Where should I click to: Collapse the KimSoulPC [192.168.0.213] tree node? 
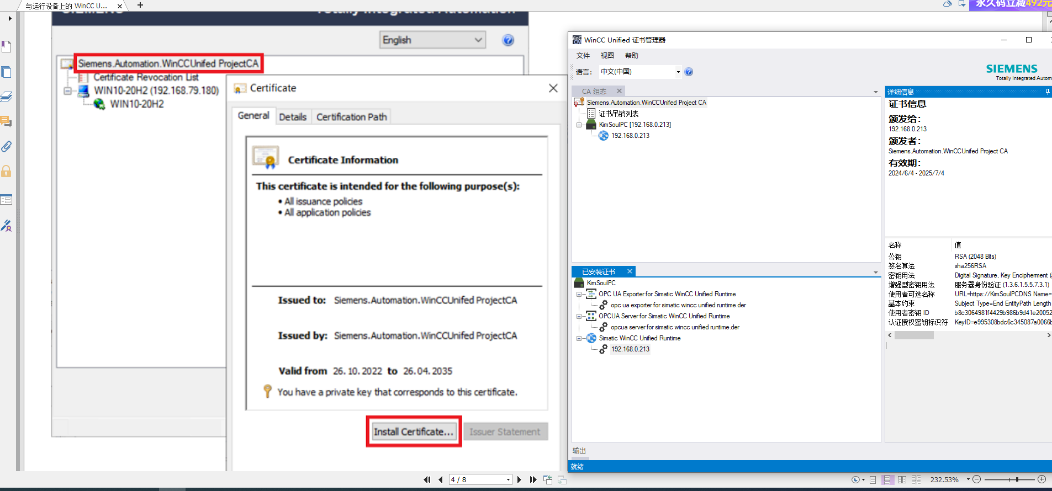pos(579,125)
